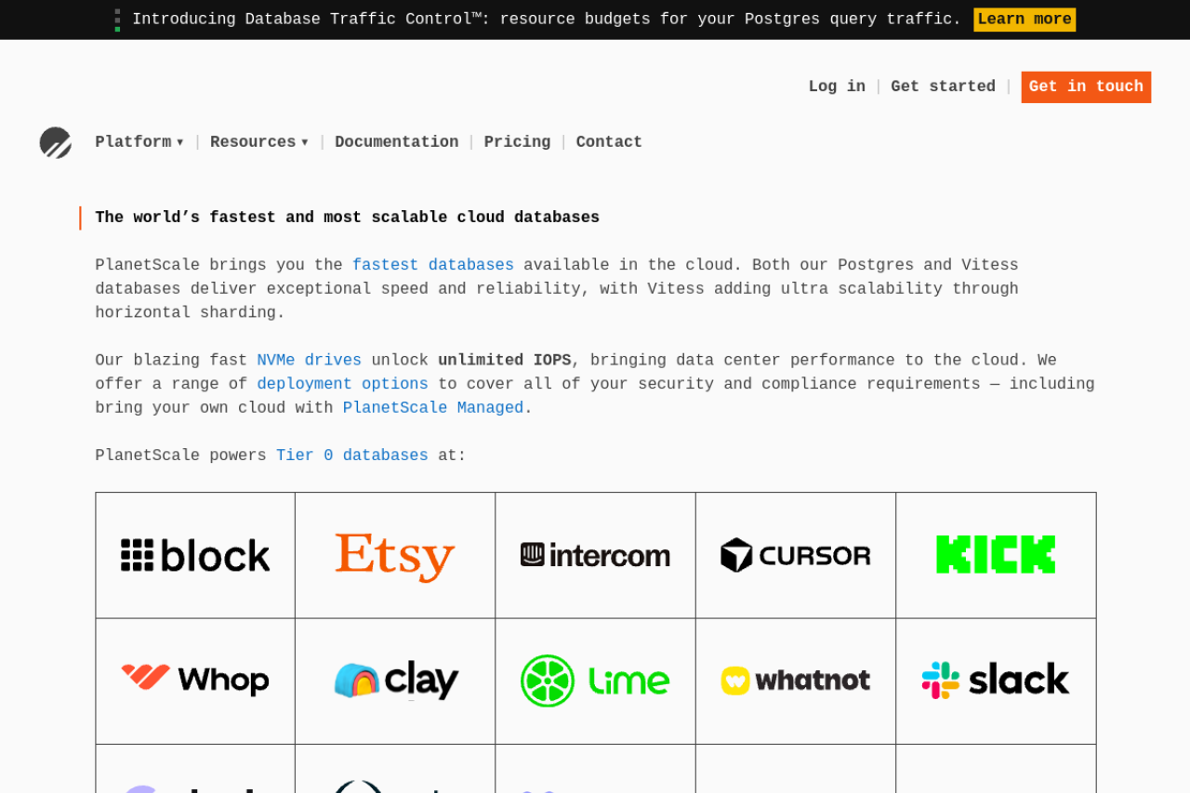Screen dimensions: 1190x793
Task: Click Learn more in the announcement banner
Action: tap(1025, 20)
